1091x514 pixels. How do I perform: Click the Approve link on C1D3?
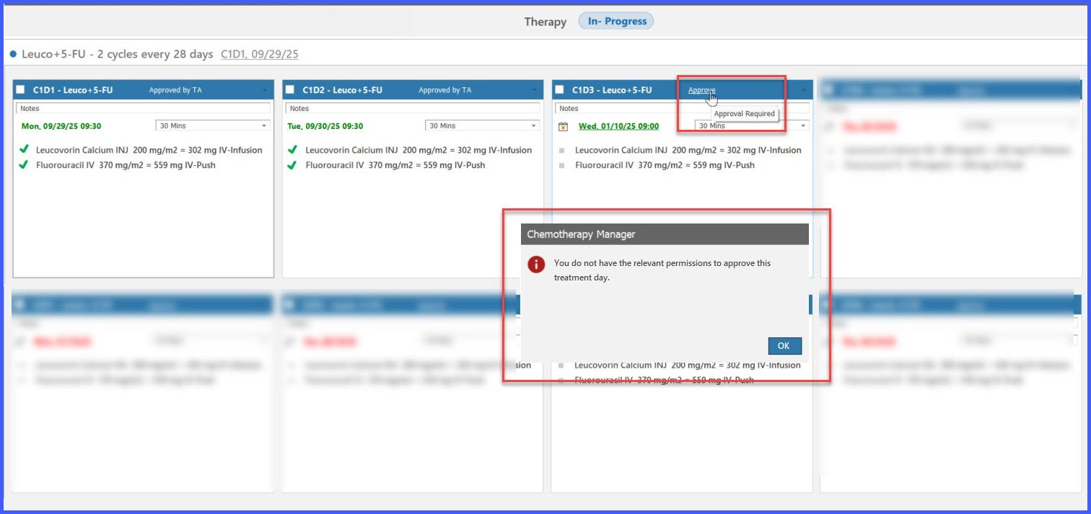(x=701, y=90)
